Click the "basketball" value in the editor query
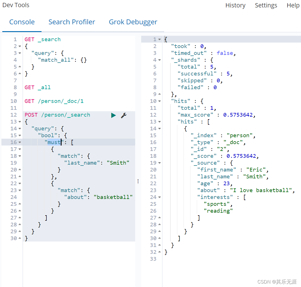The image size is (301, 287). (113, 197)
